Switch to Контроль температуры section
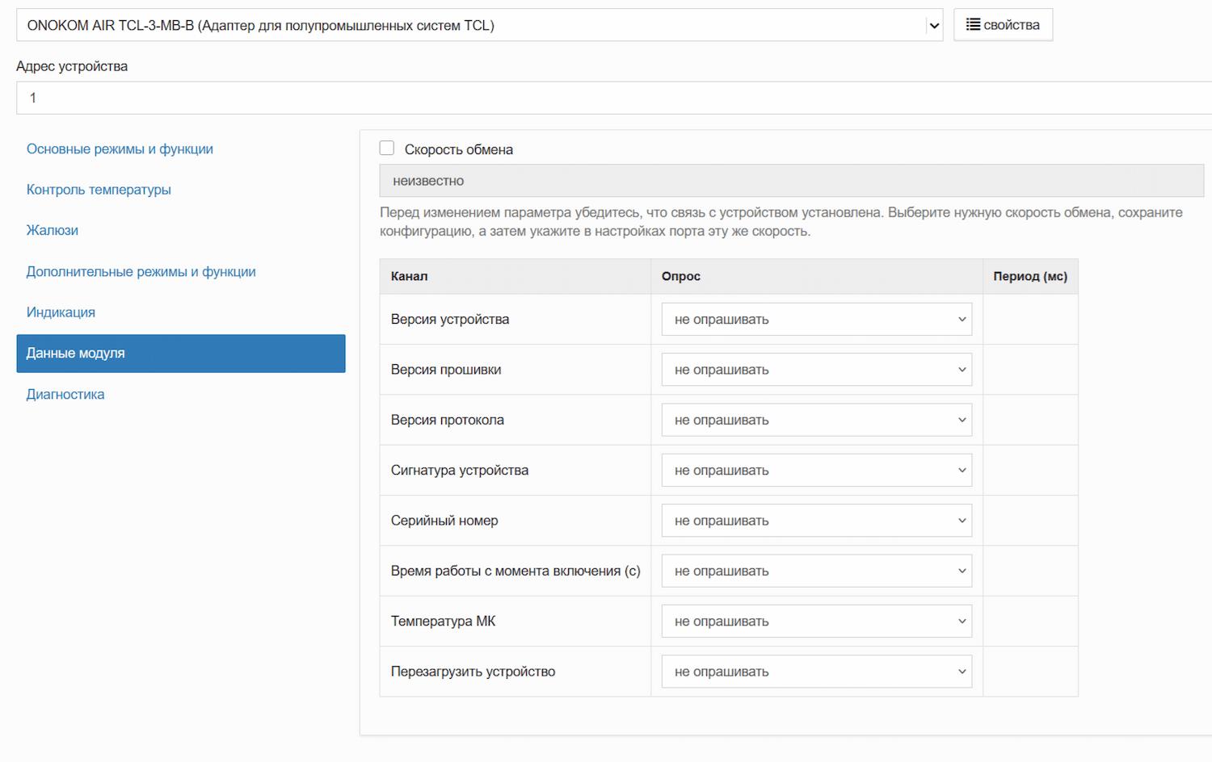Image resolution: width=1212 pixels, height=762 pixels. pyautogui.click(x=99, y=190)
